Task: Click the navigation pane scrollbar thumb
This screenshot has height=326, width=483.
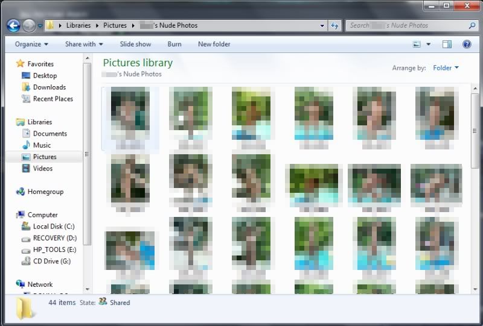Action: pyautogui.click(x=87, y=154)
